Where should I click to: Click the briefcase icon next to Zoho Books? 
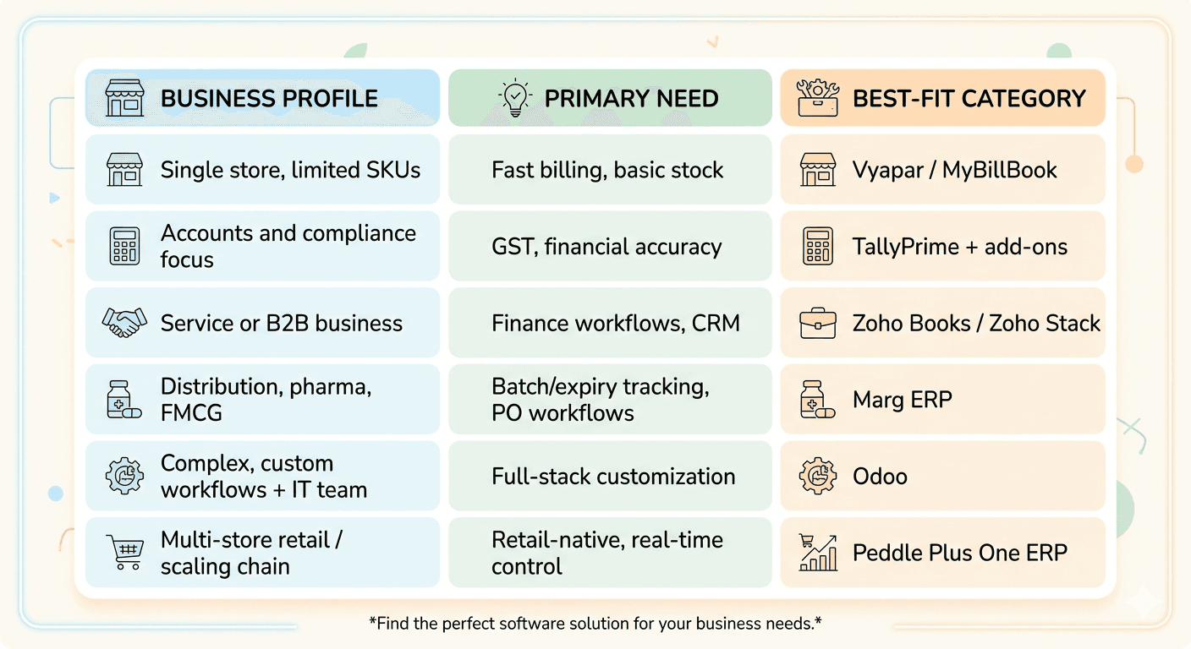tap(817, 323)
